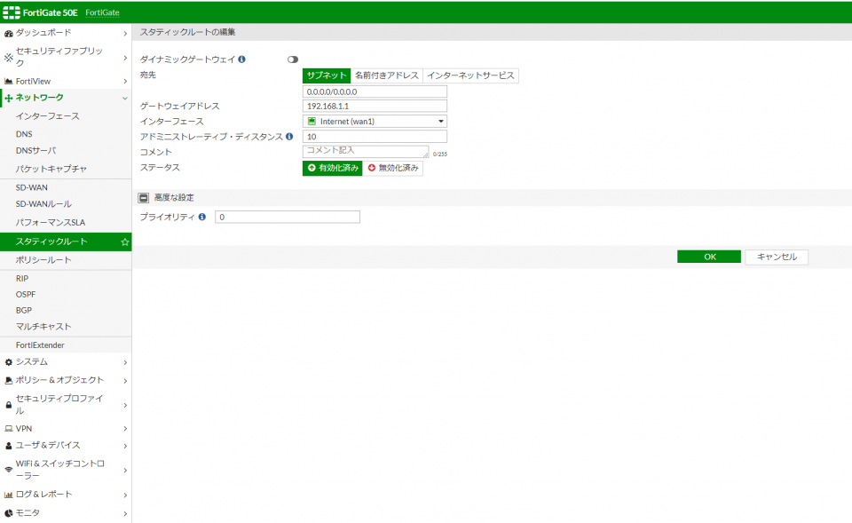Click info icon next to ダイナミックゲートウェイ
The width and height of the screenshot is (852, 523).
click(241, 59)
